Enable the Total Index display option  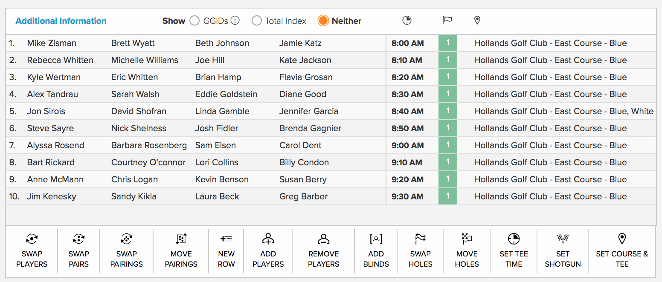point(256,20)
